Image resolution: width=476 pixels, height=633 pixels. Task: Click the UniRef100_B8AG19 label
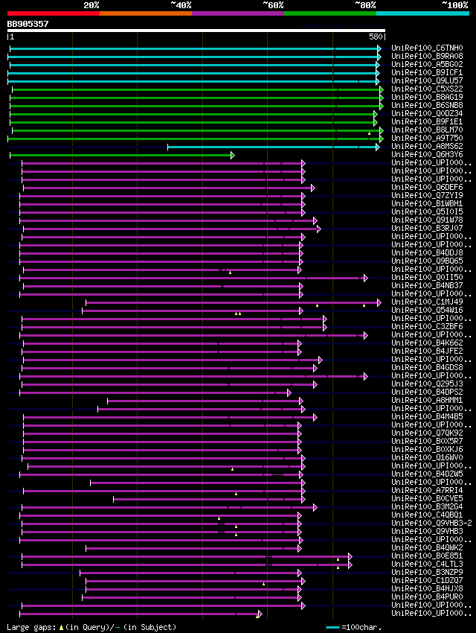pyautogui.click(x=427, y=98)
